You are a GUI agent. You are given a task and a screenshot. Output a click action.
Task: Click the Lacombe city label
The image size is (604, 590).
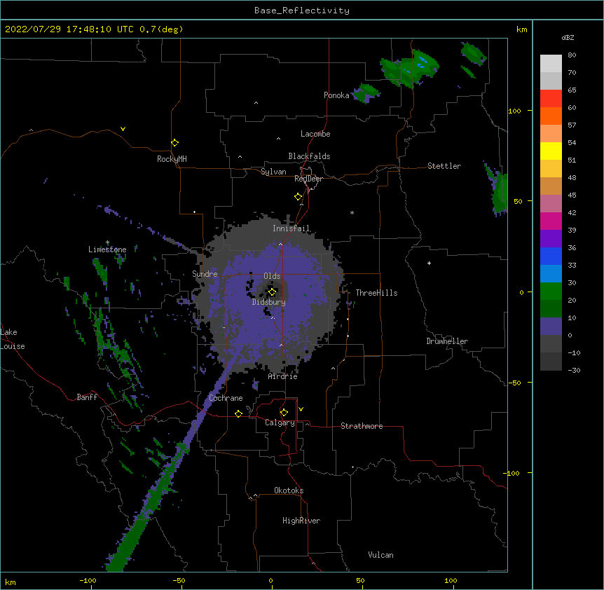click(315, 134)
